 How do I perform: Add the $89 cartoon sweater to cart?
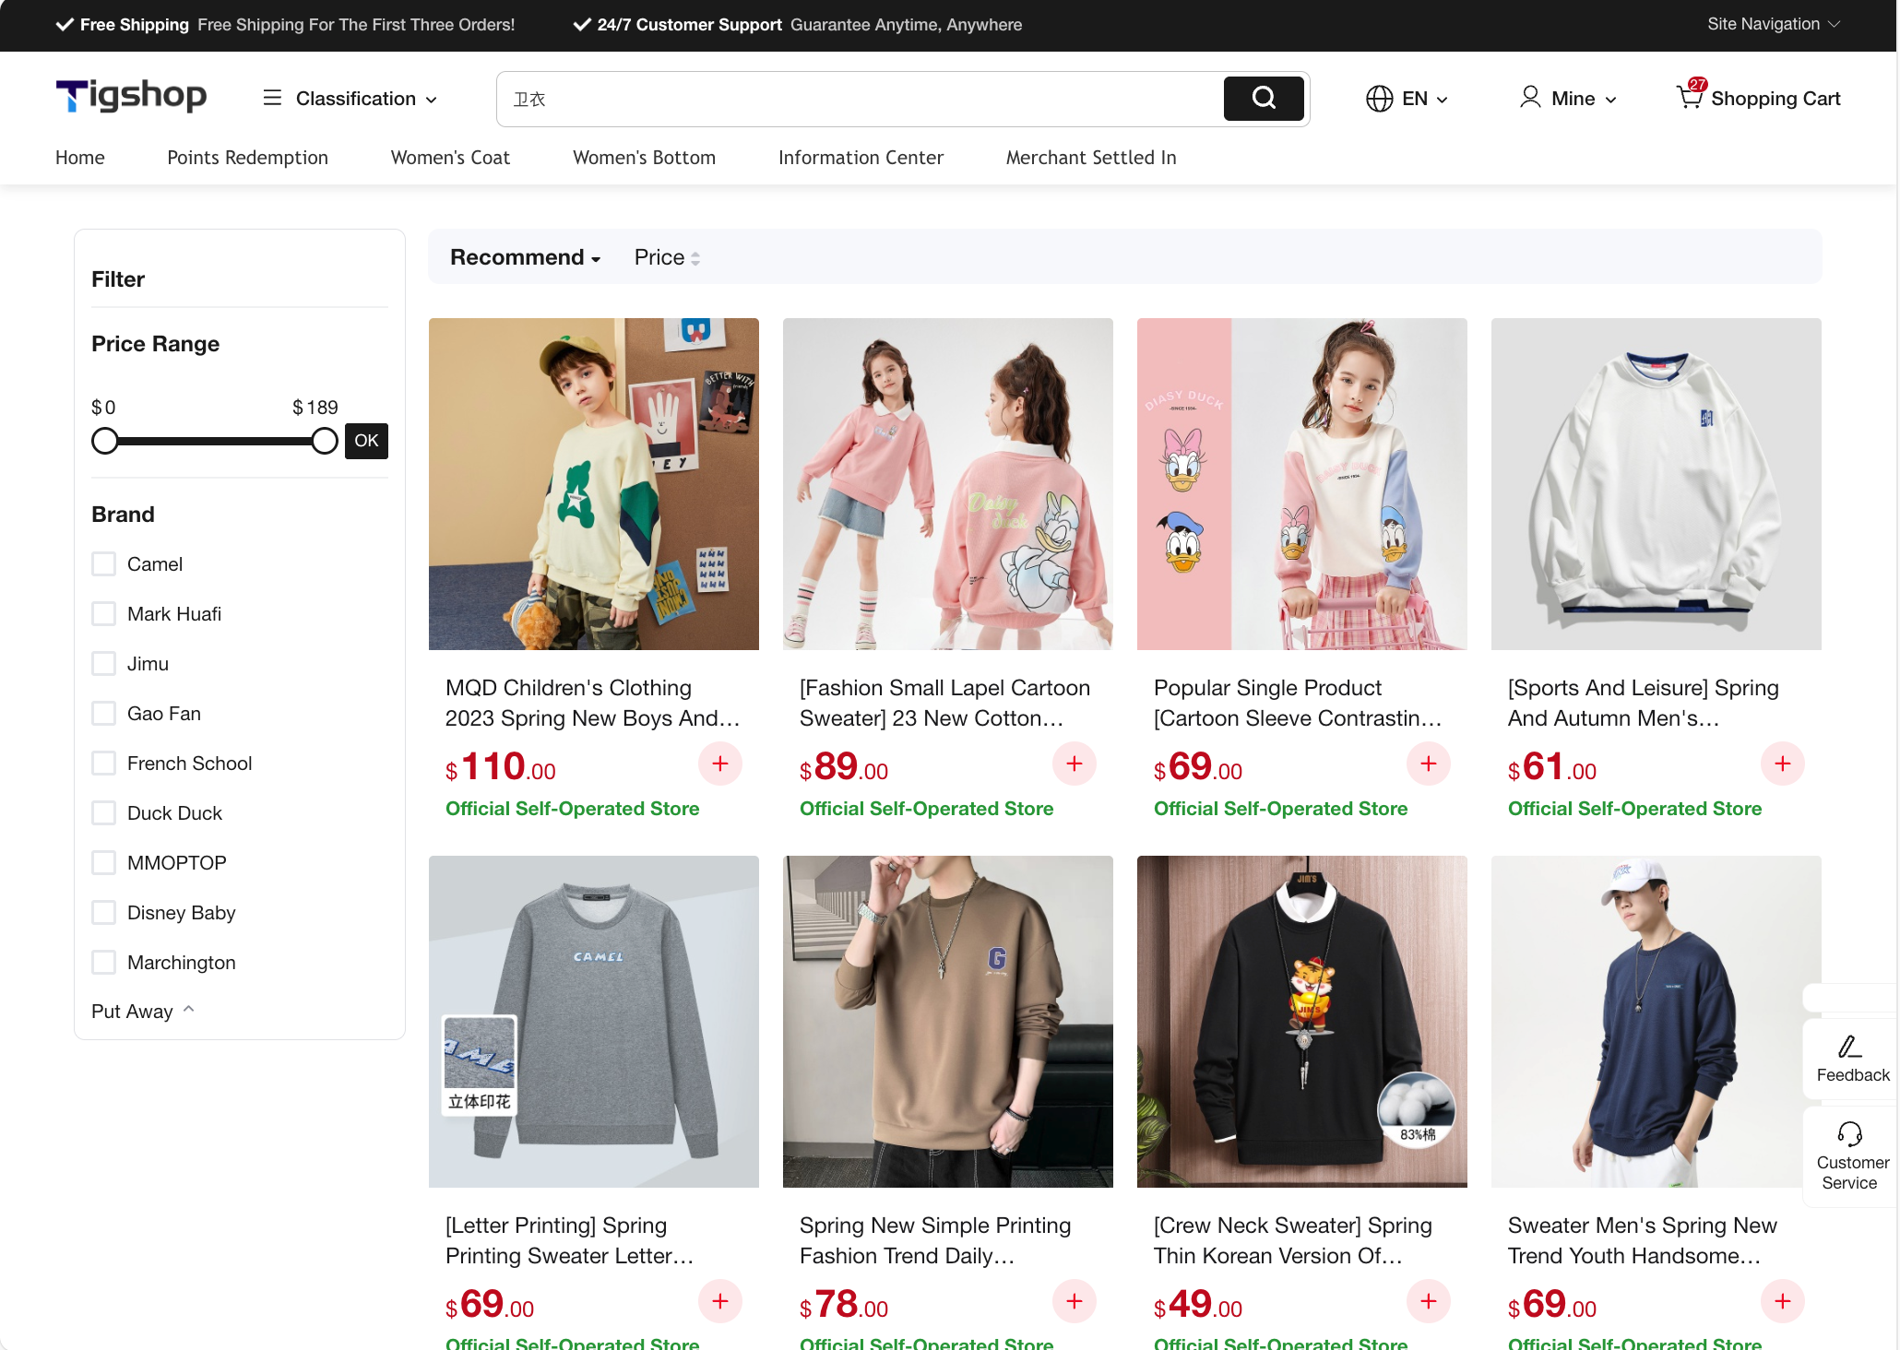coord(1074,764)
